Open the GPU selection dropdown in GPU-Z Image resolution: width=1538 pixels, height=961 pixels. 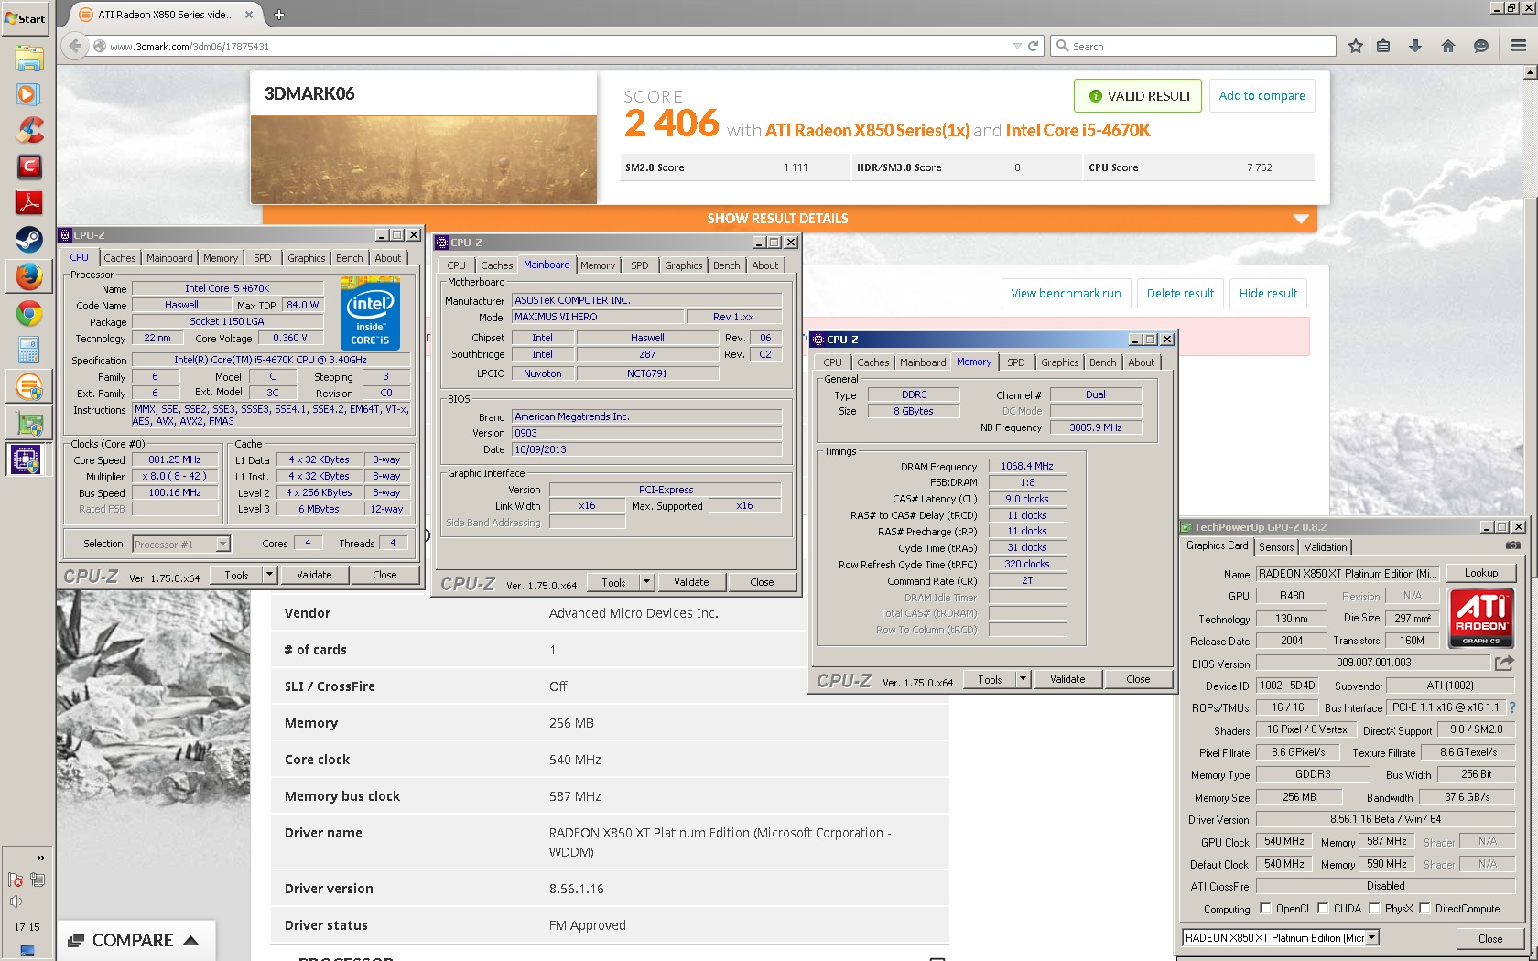(1371, 937)
